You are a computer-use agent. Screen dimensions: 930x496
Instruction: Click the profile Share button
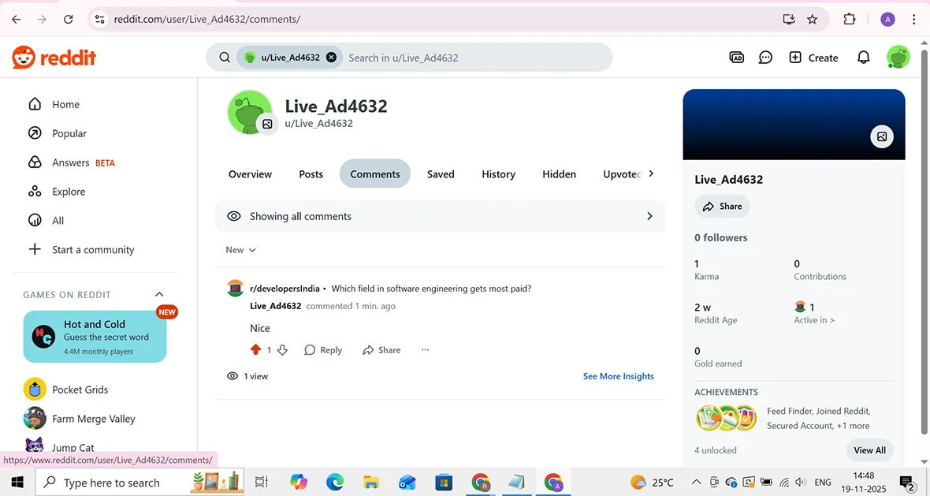tap(721, 206)
